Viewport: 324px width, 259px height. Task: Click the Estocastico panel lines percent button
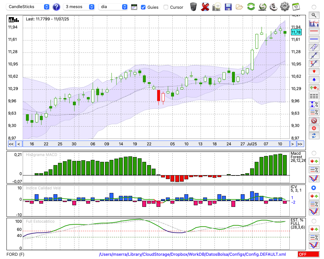(x=314, y=237)
